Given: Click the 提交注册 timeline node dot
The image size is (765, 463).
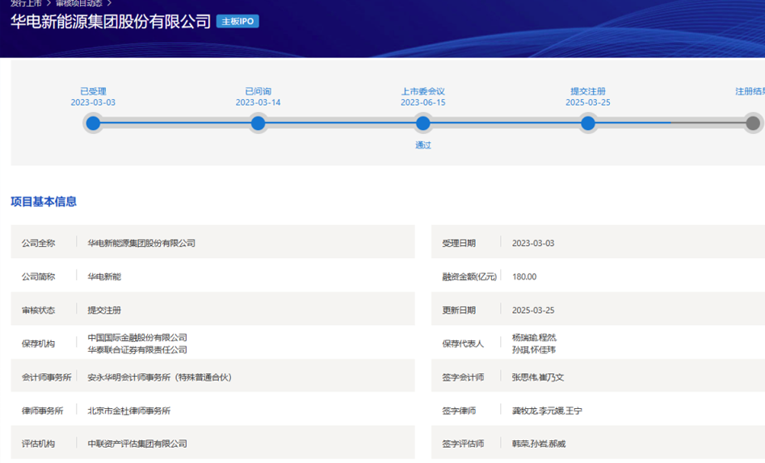Looking at the screenshot, I should [588, 123].
